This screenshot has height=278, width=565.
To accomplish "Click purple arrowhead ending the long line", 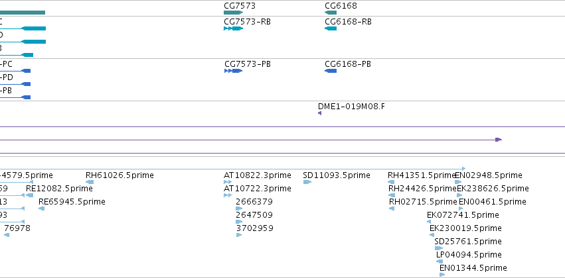I will (499, 140).
